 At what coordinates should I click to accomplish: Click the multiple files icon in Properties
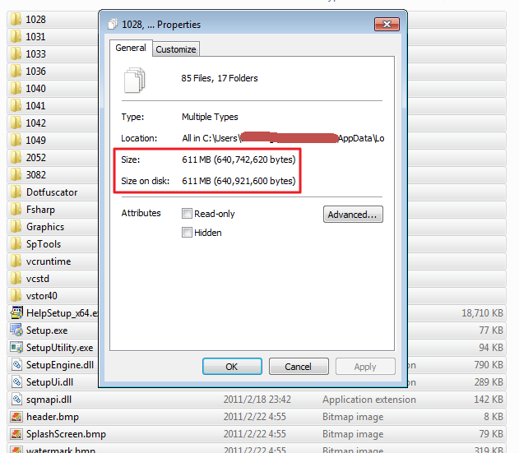(134, 80)
